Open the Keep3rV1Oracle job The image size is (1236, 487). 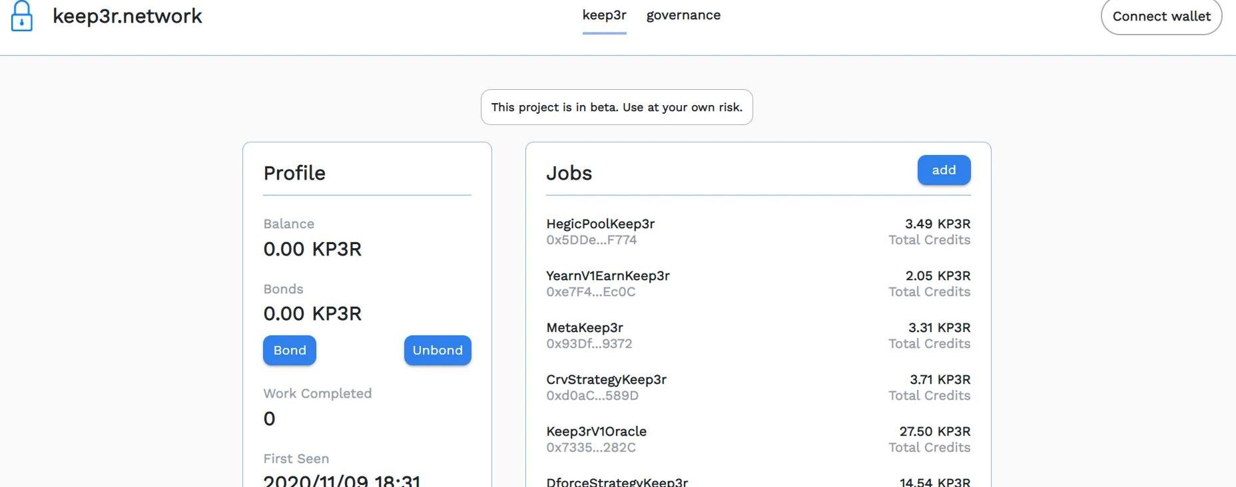tap(596, 432)
